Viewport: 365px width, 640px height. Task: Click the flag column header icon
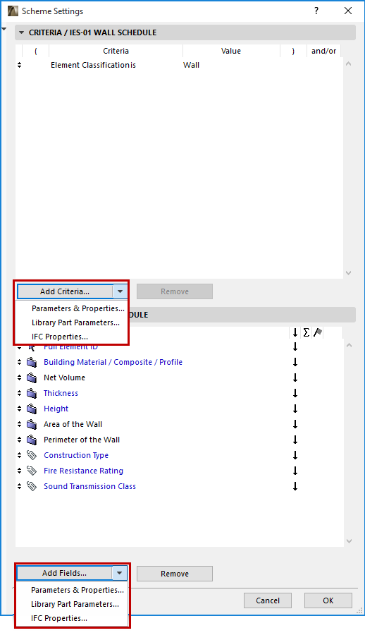point(318,333)
